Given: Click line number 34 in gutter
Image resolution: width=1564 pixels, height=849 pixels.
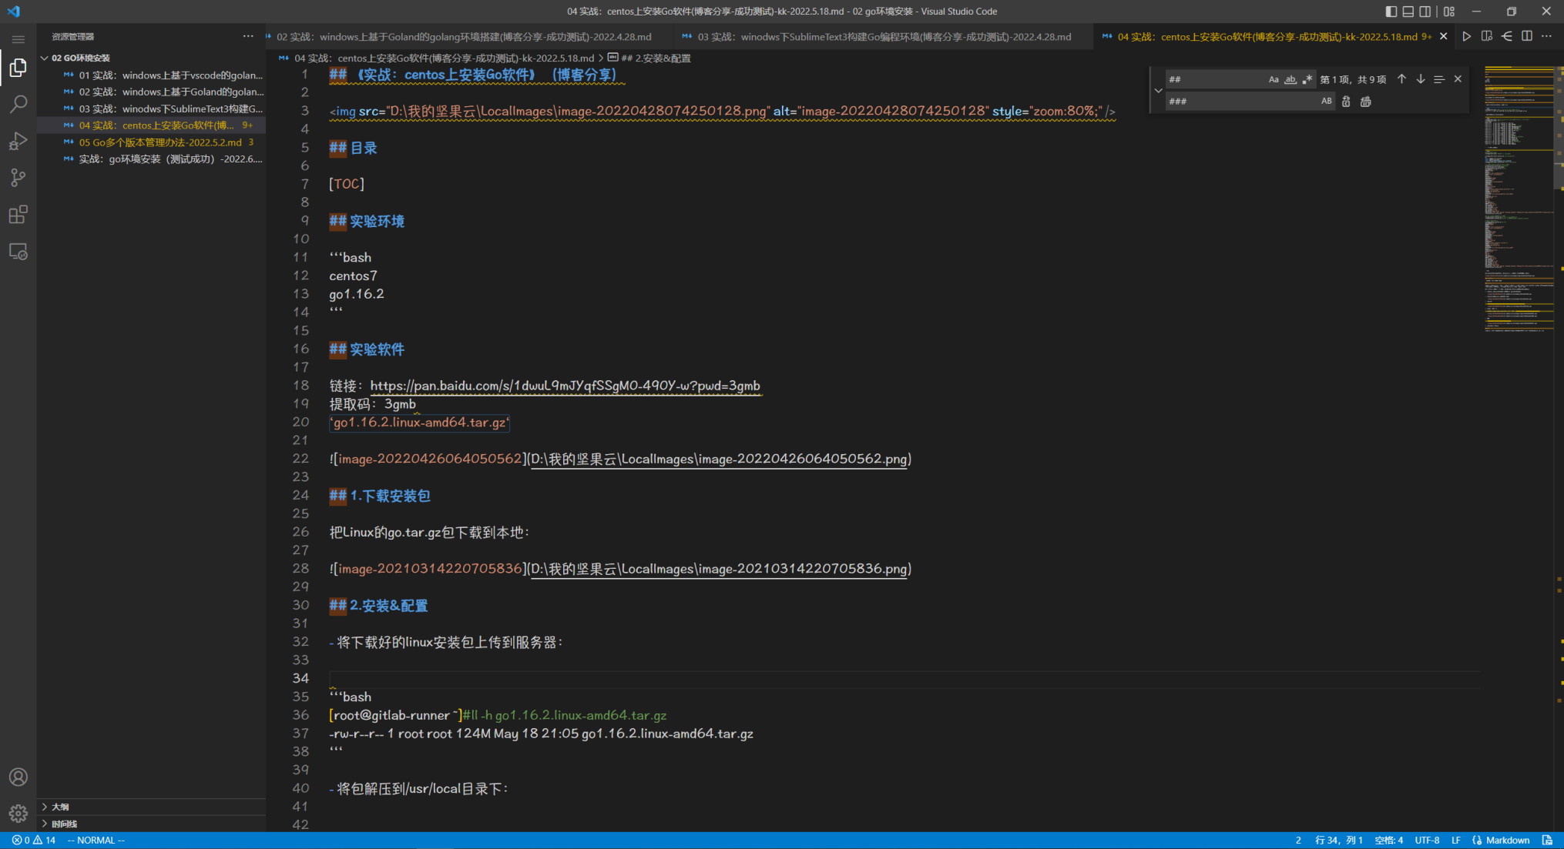Looking at the screenshot, I should tap(300, 678).
